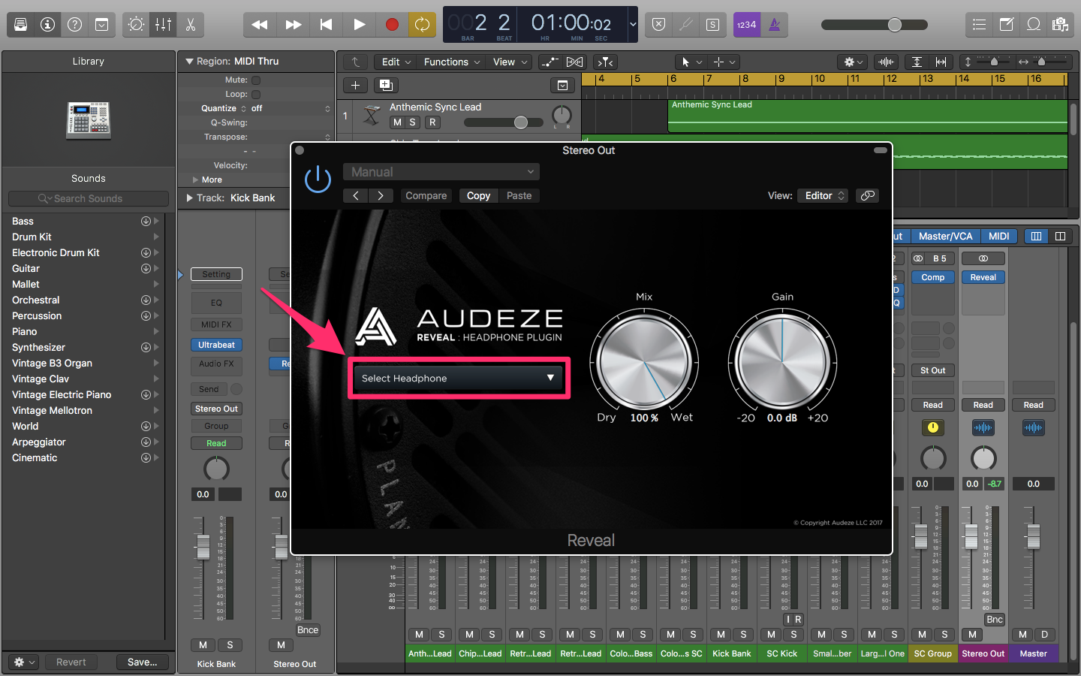
Task: Toggle the Inspector info button
Action: (x=47, y=25)
